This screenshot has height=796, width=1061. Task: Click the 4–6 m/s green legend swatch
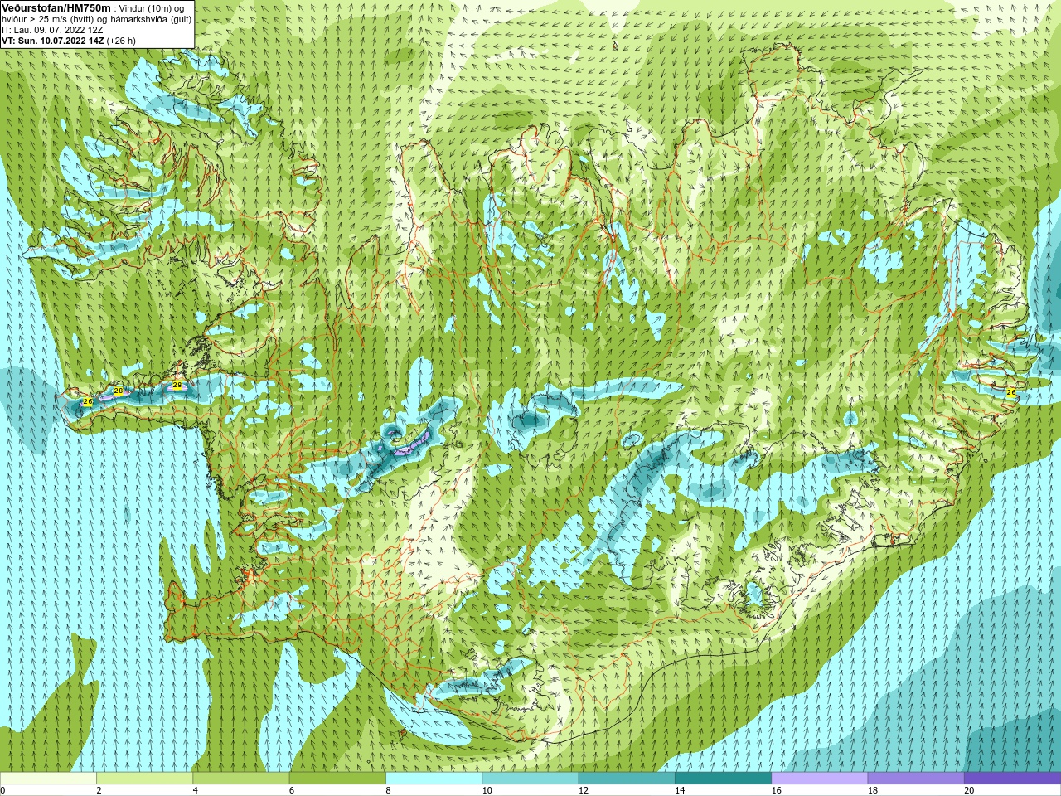click(241, 779)
